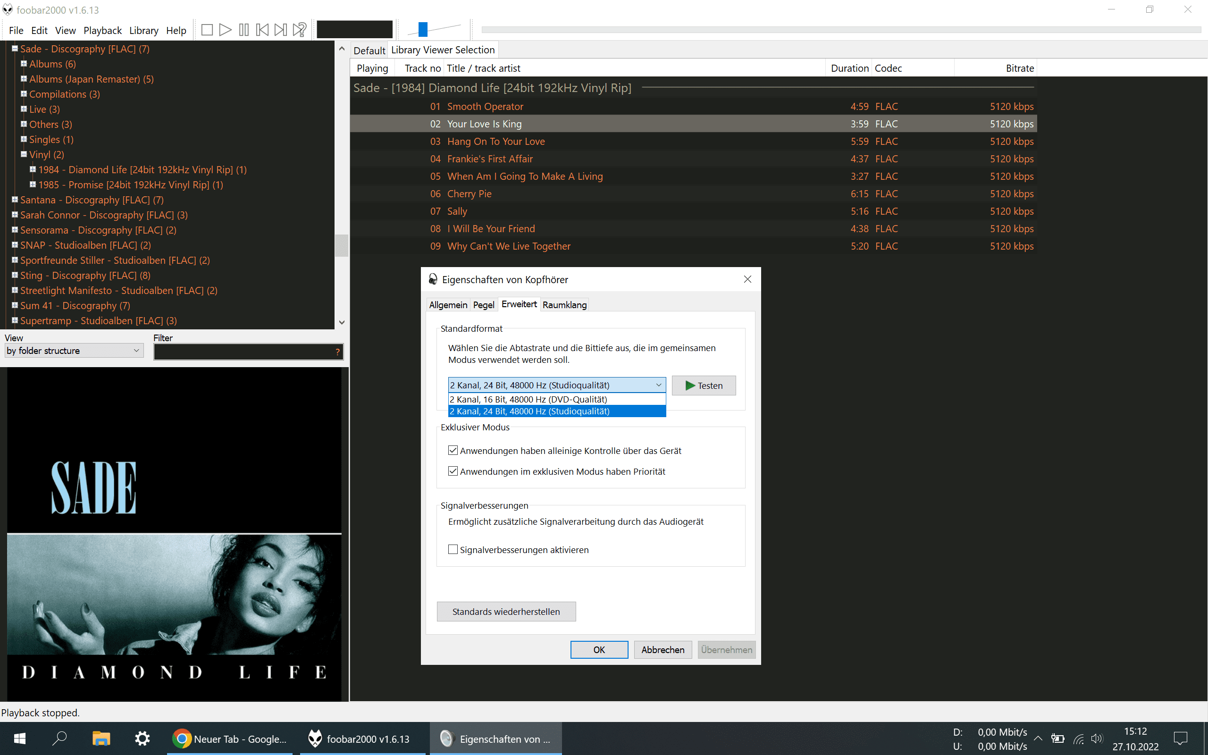This screenshot has height=755, width=1208.
Task: Click the Stop playback icon
Action: (207, 30)
